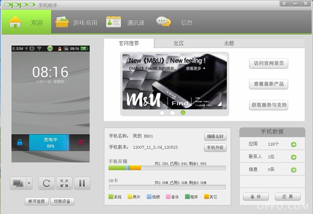Click 访问官网首页 button
Viewport: 313px width, 214px height.
[x=268, y=63]
